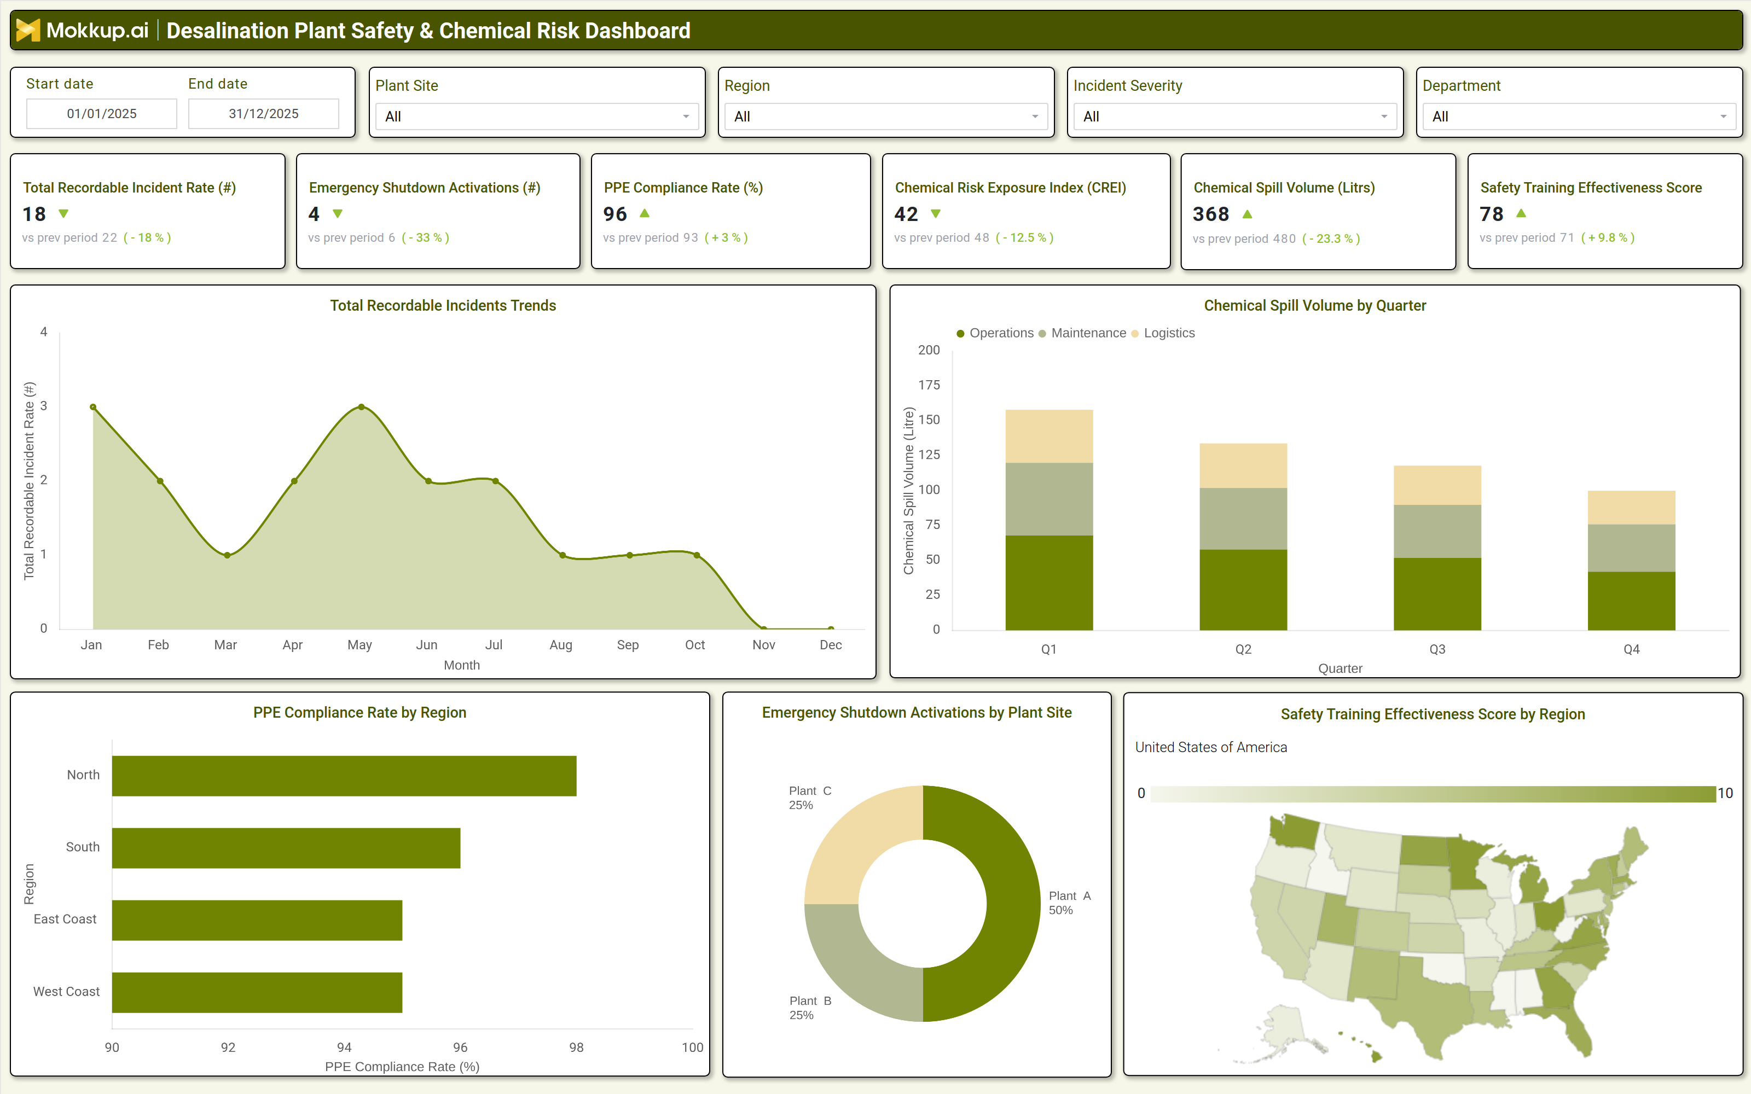This screenshot has width=1751, height=1094.
Task: Click down-trend arrow beside incident rate 18
Action: pos(63,213)
